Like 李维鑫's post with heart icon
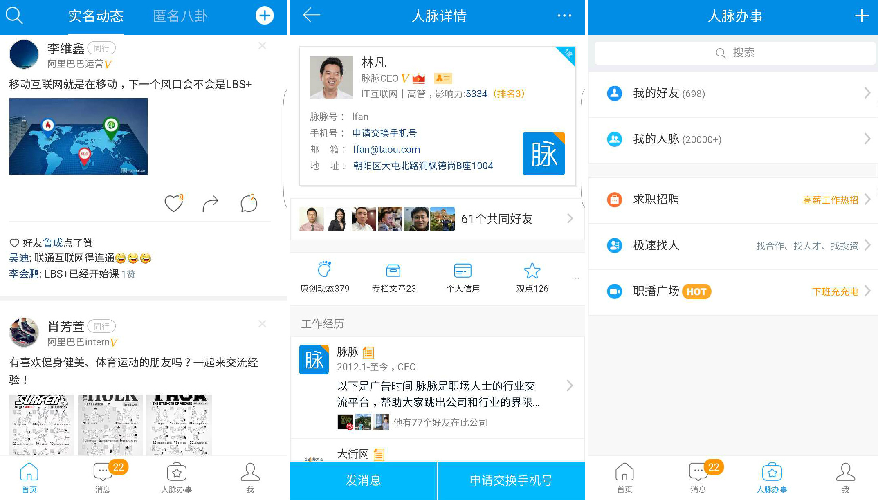This screenshot has width=878, height=500. pos(173,203)
